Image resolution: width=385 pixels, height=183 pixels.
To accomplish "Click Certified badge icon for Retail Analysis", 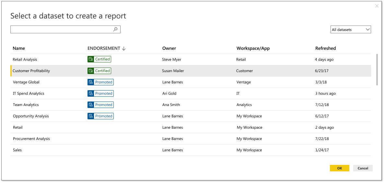I will [x=91, y=59].
